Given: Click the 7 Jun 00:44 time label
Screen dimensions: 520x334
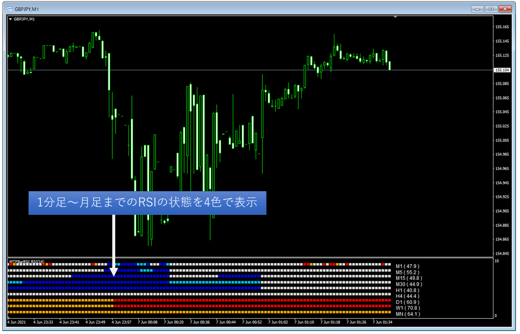Looking at the screenshot, I should click(226, 322).
